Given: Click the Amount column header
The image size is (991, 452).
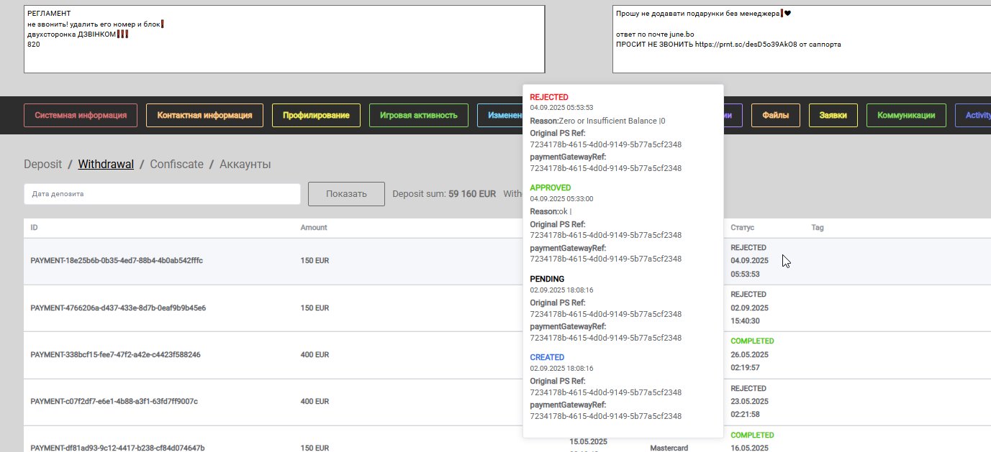Looking at the screenshot, I should (314, 227).
